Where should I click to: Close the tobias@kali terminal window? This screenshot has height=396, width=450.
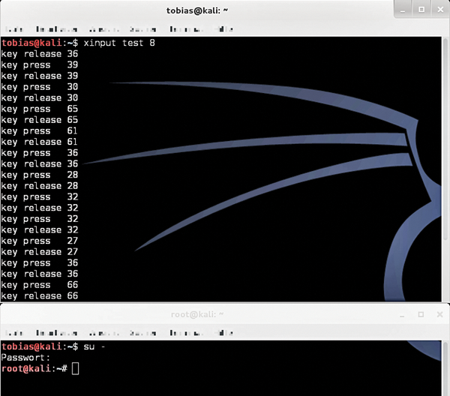coord(440,10)
